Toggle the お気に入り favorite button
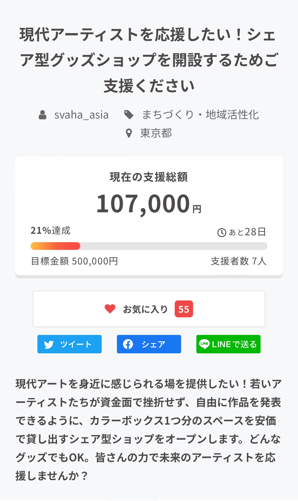 pyautogui.click(x=149, y=309)
